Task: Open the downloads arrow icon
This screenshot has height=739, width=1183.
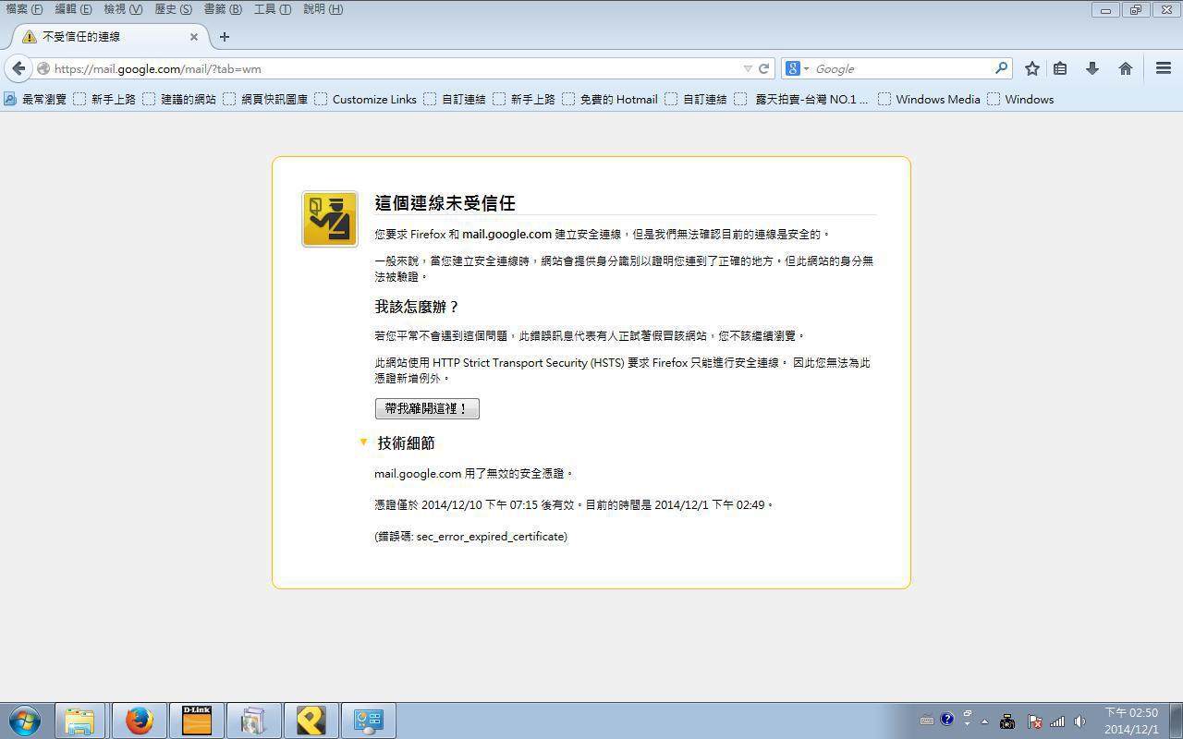Action: click(x=1092, y=68)
